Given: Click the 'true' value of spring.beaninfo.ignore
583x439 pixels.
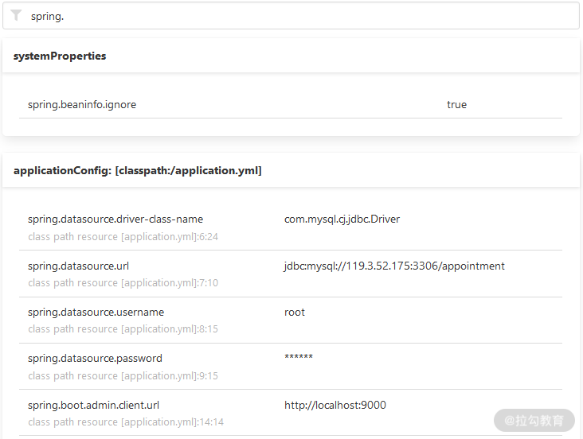Looking at the screenshot, I should click(456, 104).
